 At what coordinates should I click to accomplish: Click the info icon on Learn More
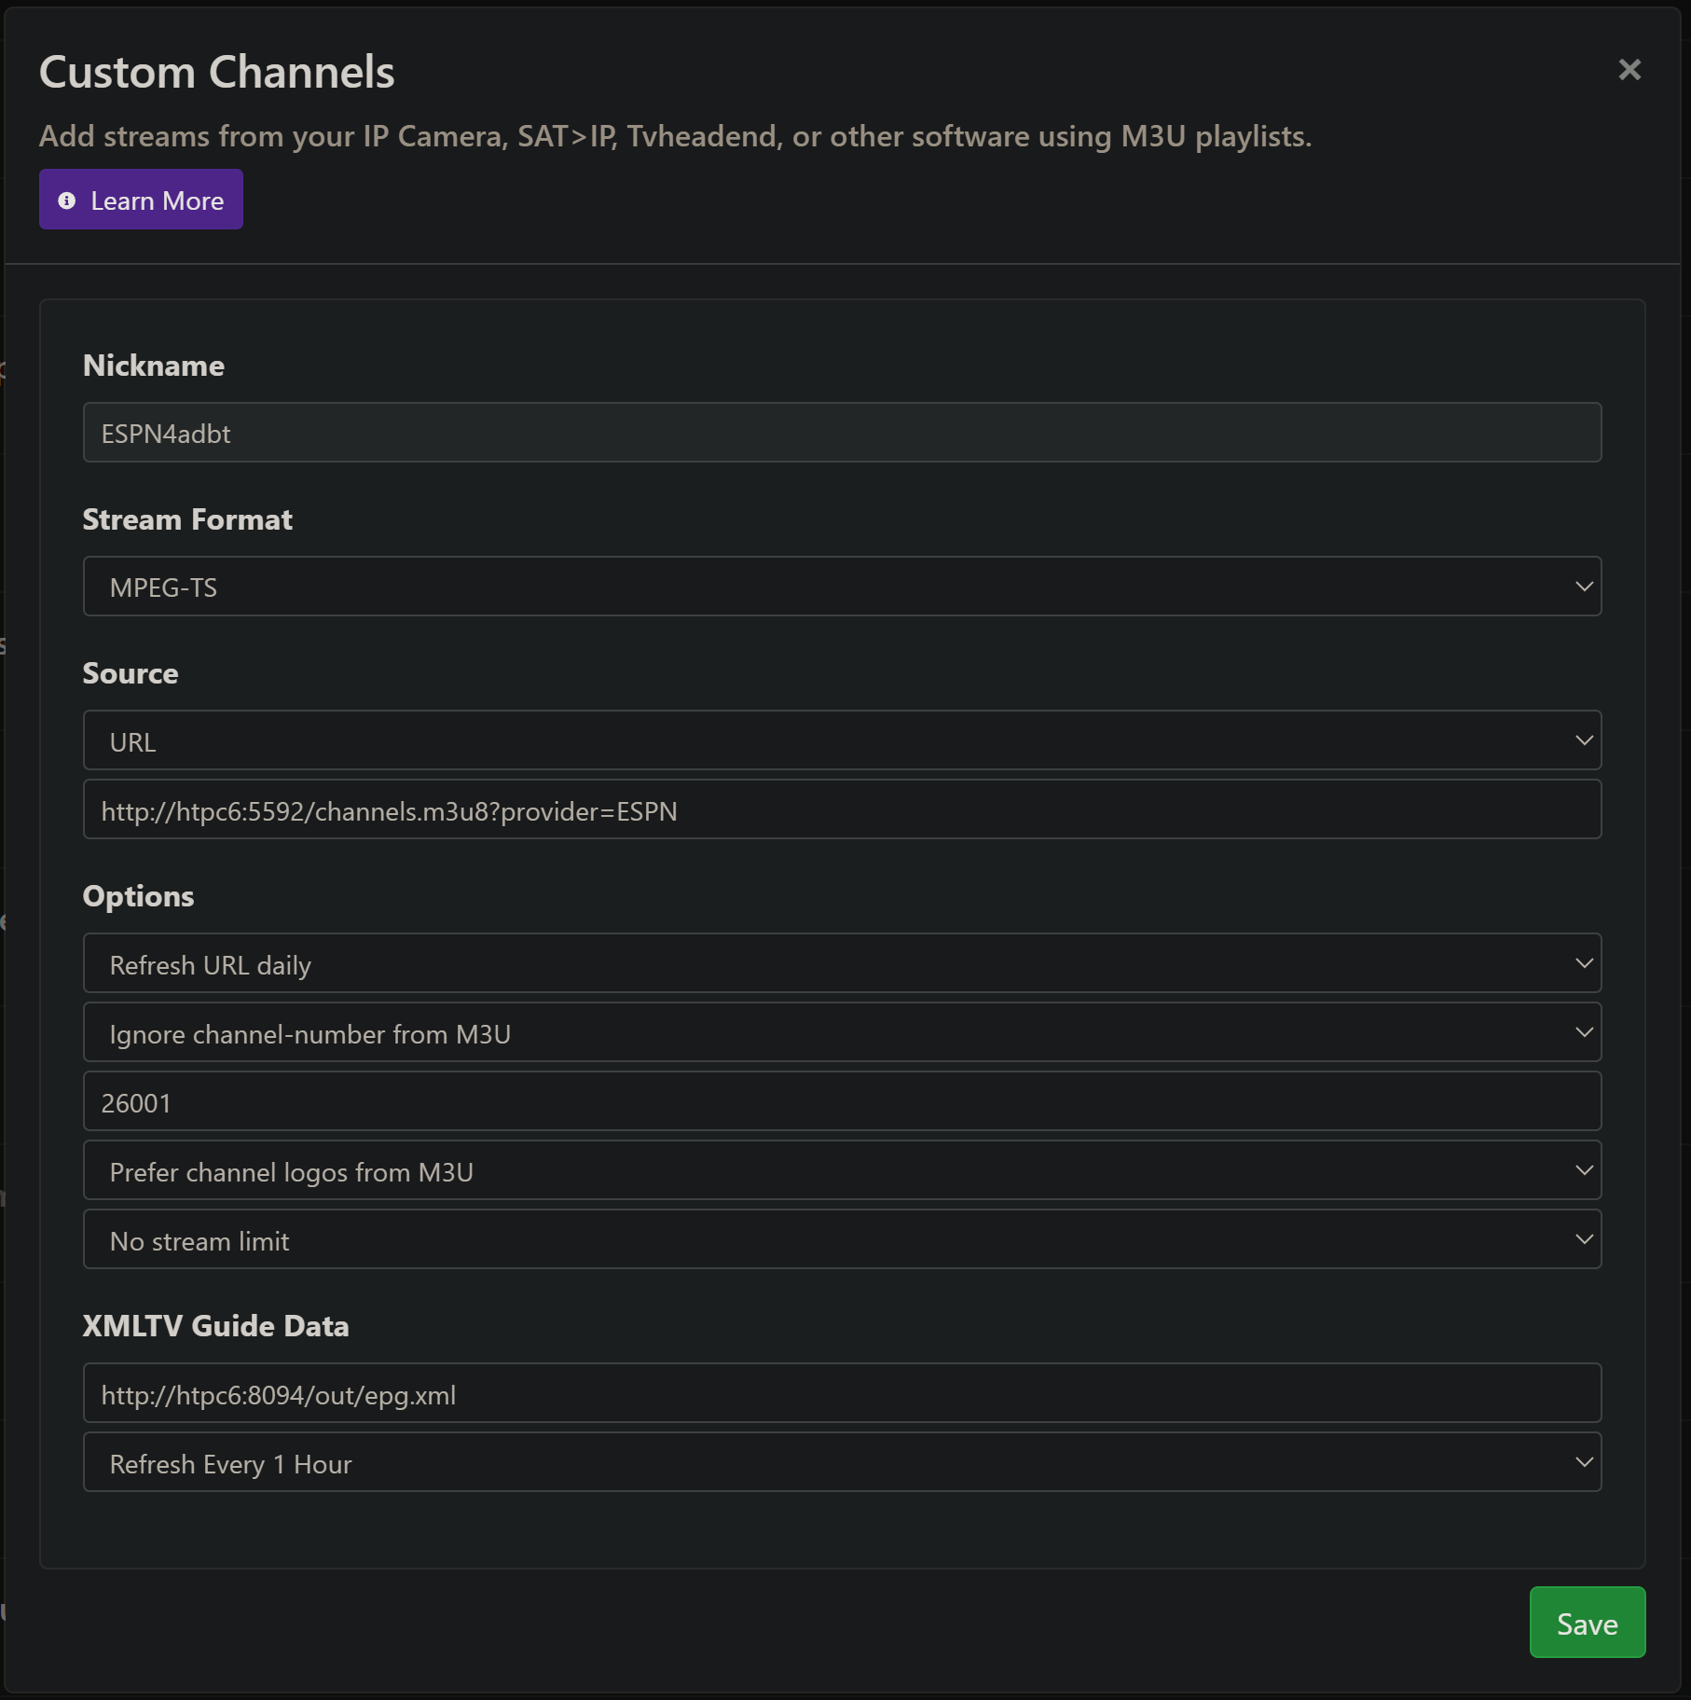pos(67,200)
